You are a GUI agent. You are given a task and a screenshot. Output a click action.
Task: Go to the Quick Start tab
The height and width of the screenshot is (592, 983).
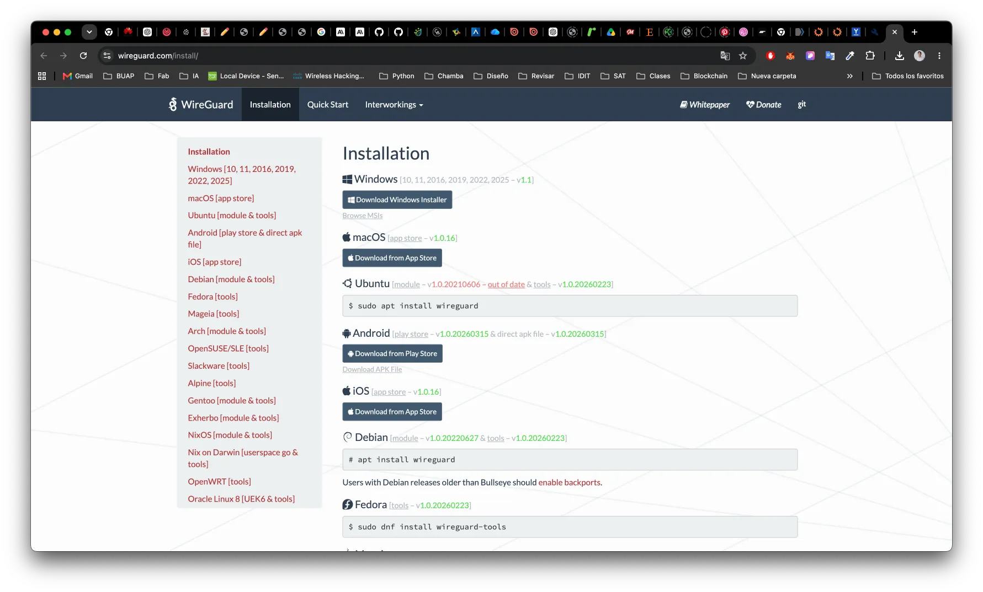328,105
